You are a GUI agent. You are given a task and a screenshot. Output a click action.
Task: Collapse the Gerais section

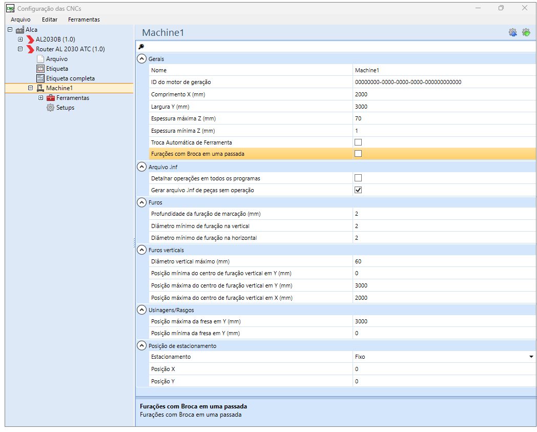[x=141, y=58]
